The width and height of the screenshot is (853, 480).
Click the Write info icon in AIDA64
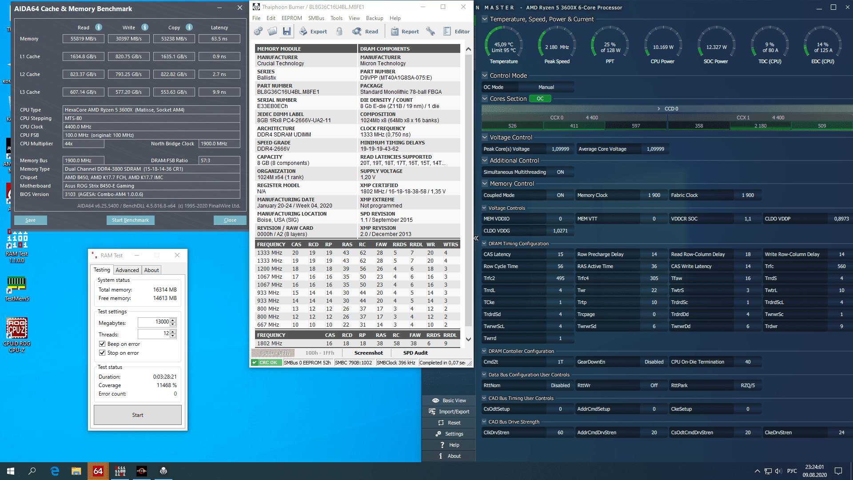(x=145, y=27)
